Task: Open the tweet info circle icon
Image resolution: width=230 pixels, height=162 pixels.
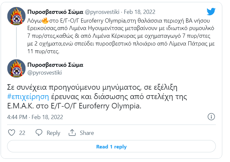Action: point(211,116)
